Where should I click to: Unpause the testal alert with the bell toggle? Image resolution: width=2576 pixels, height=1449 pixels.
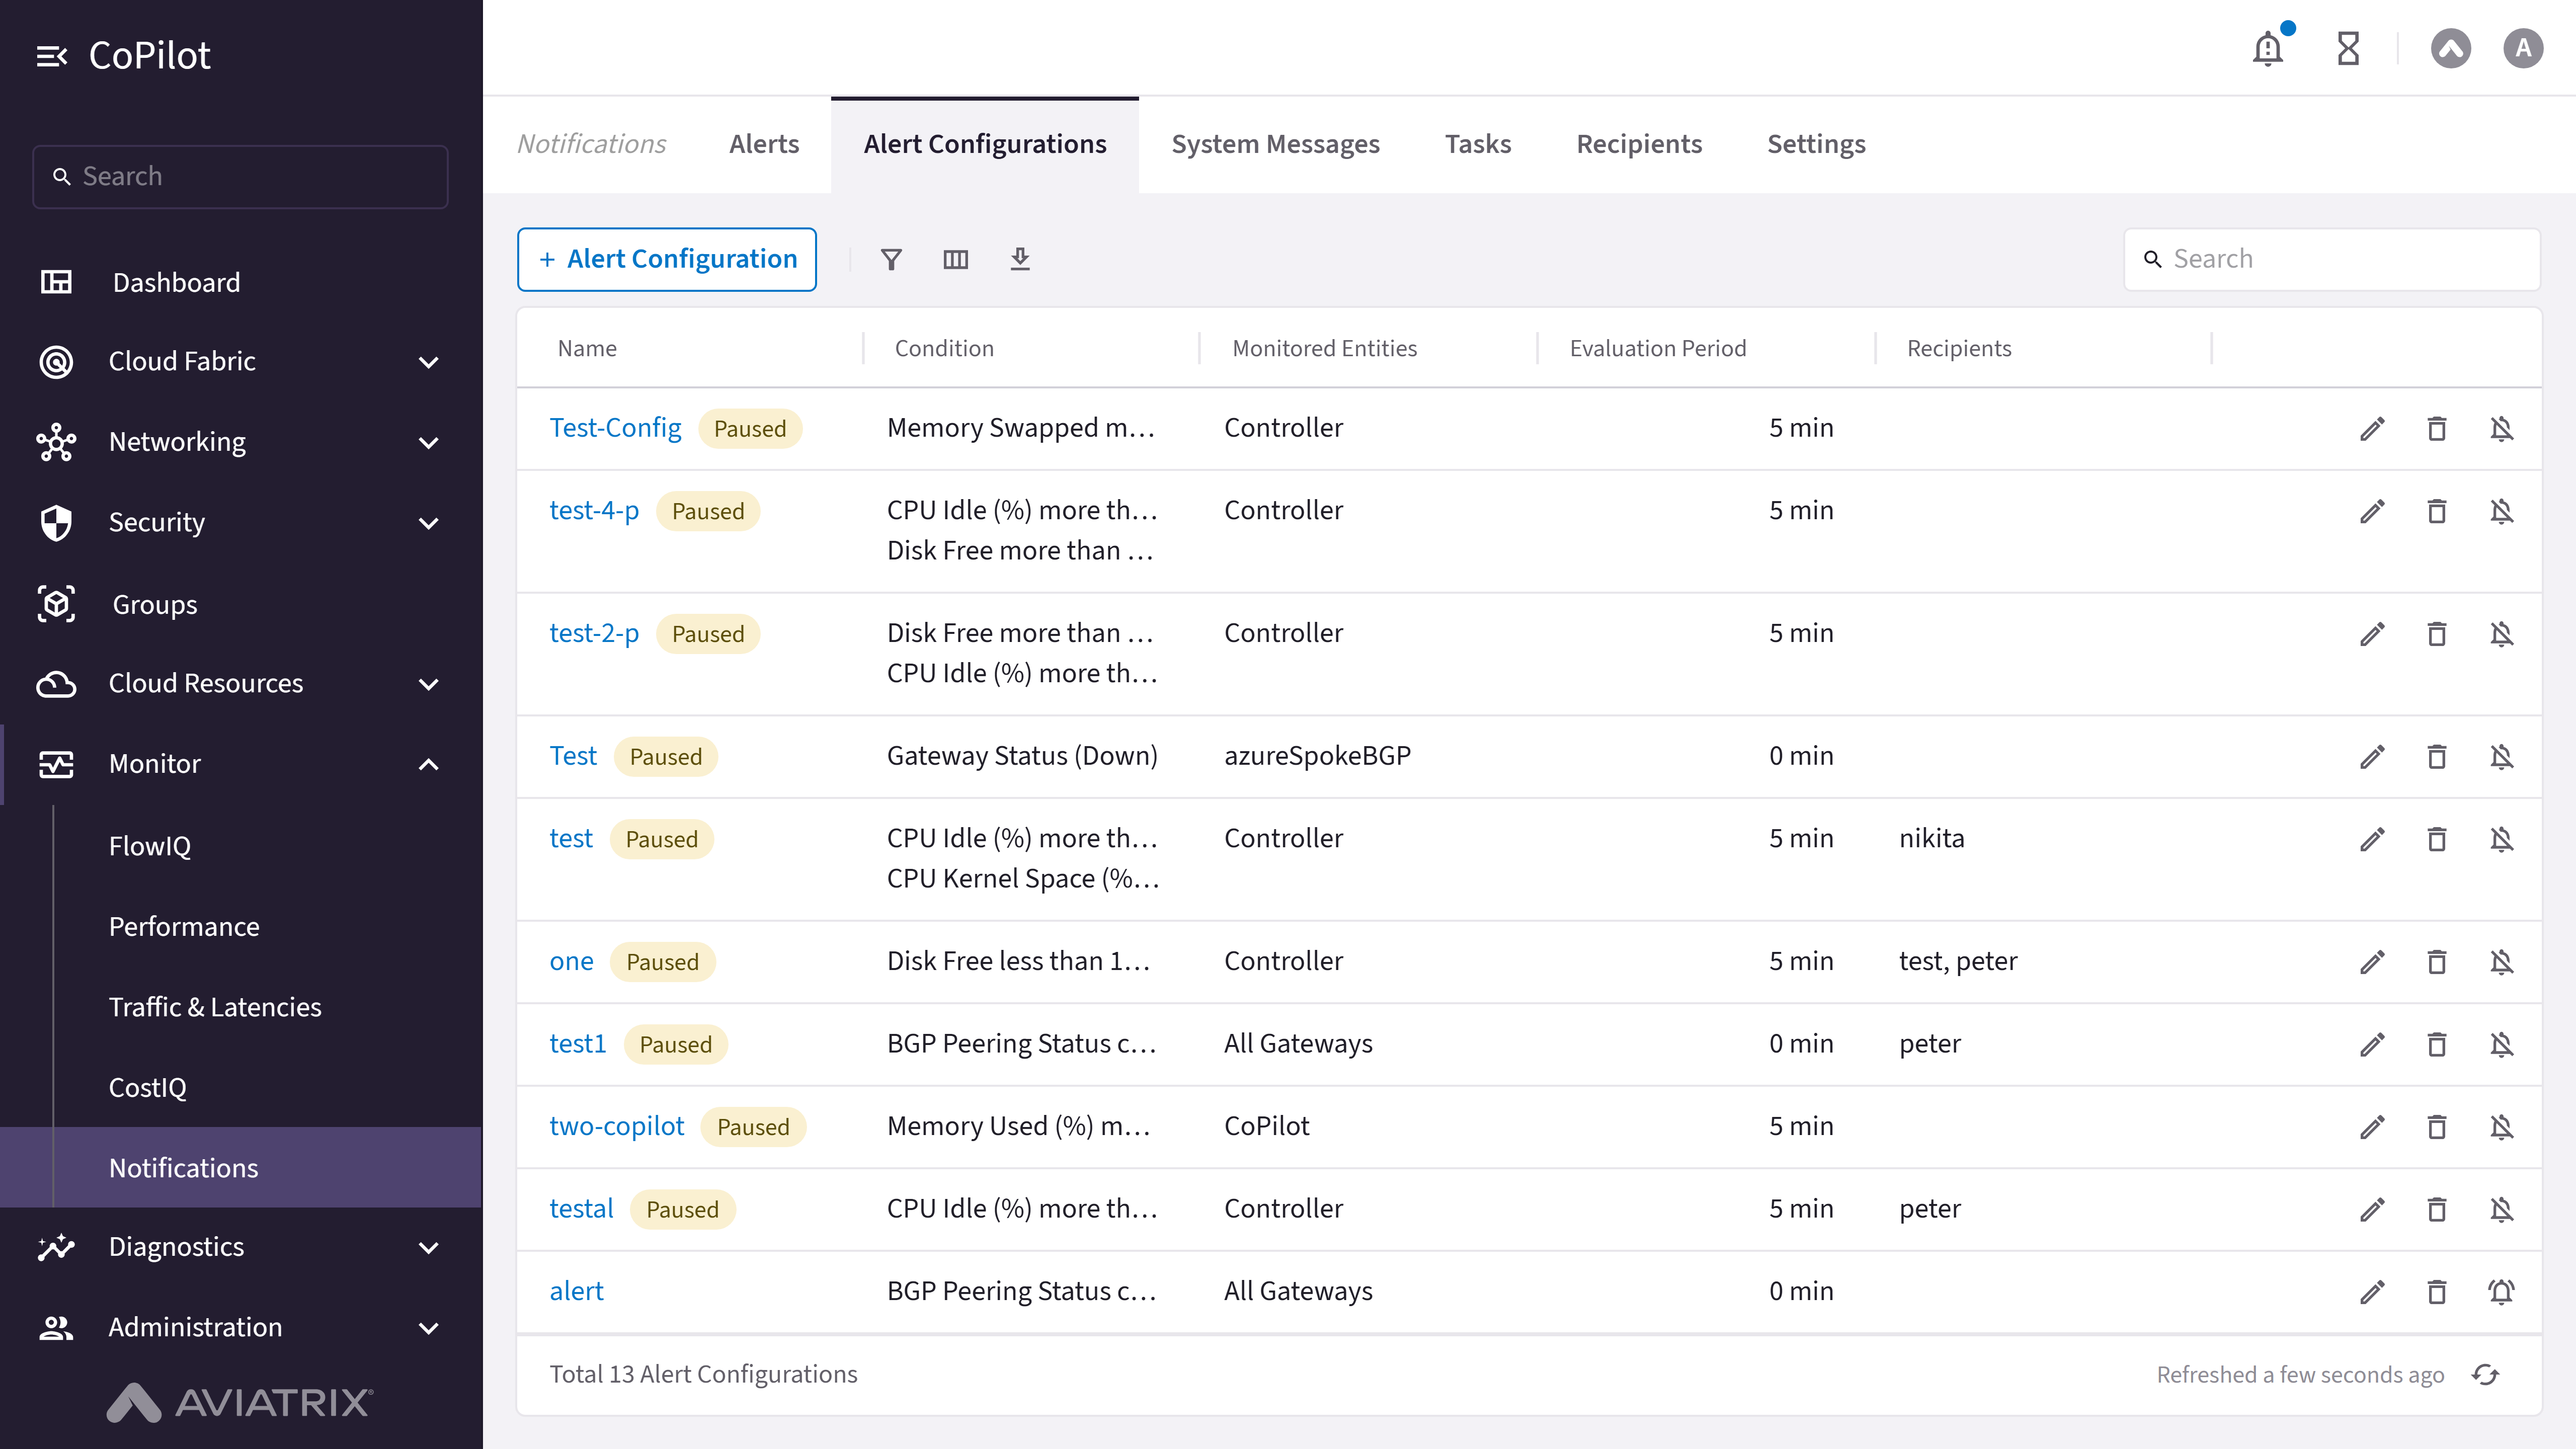[x=2501, y=1210]
